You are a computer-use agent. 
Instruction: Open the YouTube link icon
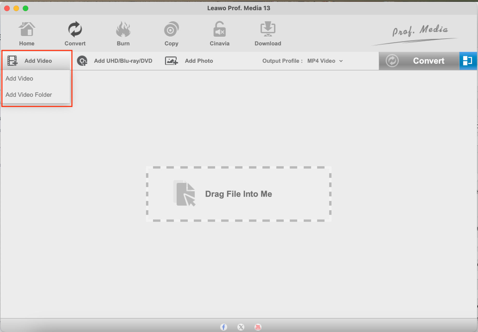[258, 327]
